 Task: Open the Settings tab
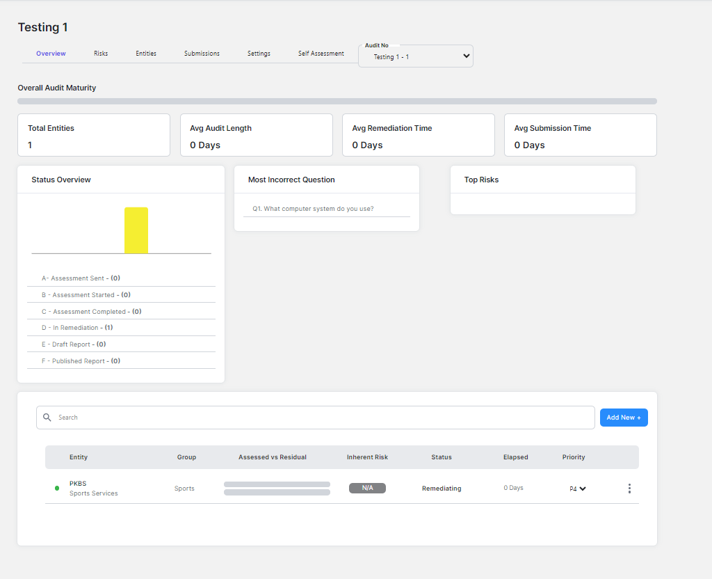coord(259,53)
